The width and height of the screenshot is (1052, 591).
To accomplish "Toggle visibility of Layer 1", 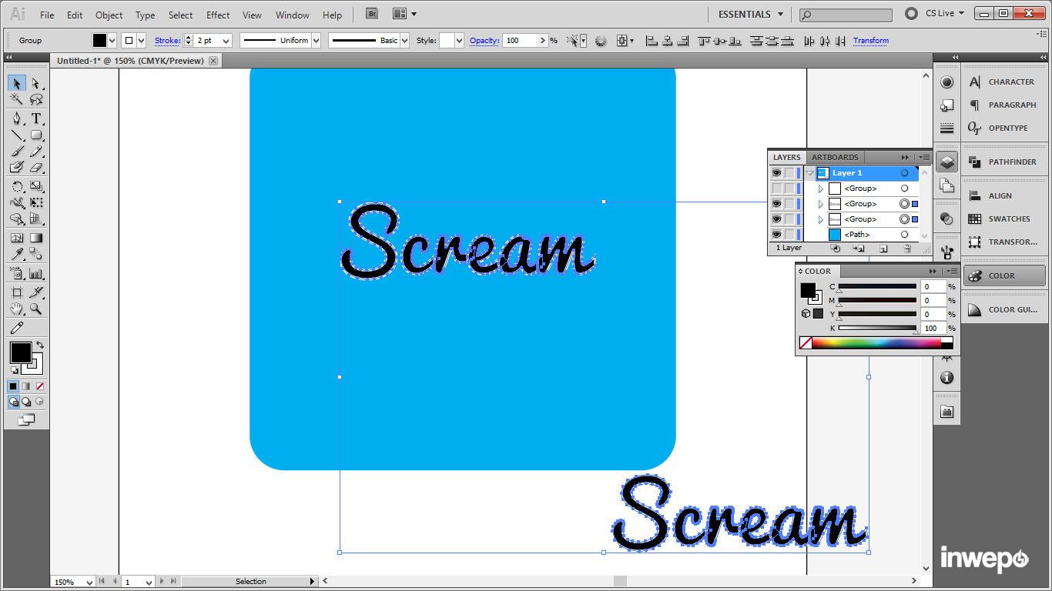I will [x=776, y=173].
